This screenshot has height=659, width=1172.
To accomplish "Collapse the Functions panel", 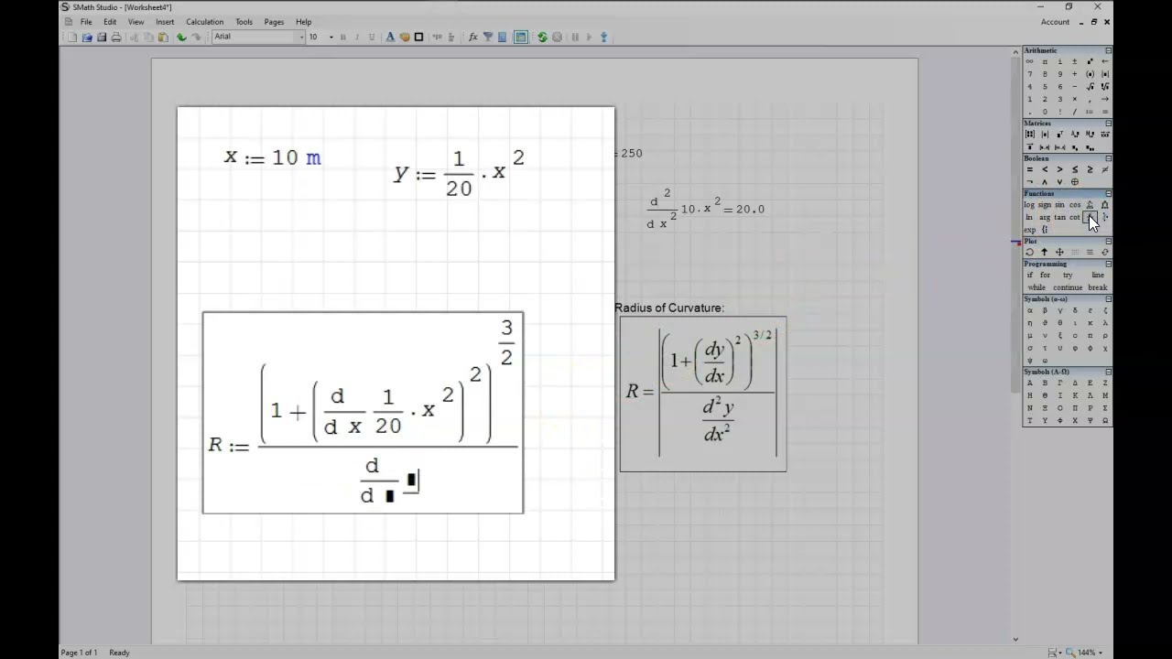I will point(1108,193).
